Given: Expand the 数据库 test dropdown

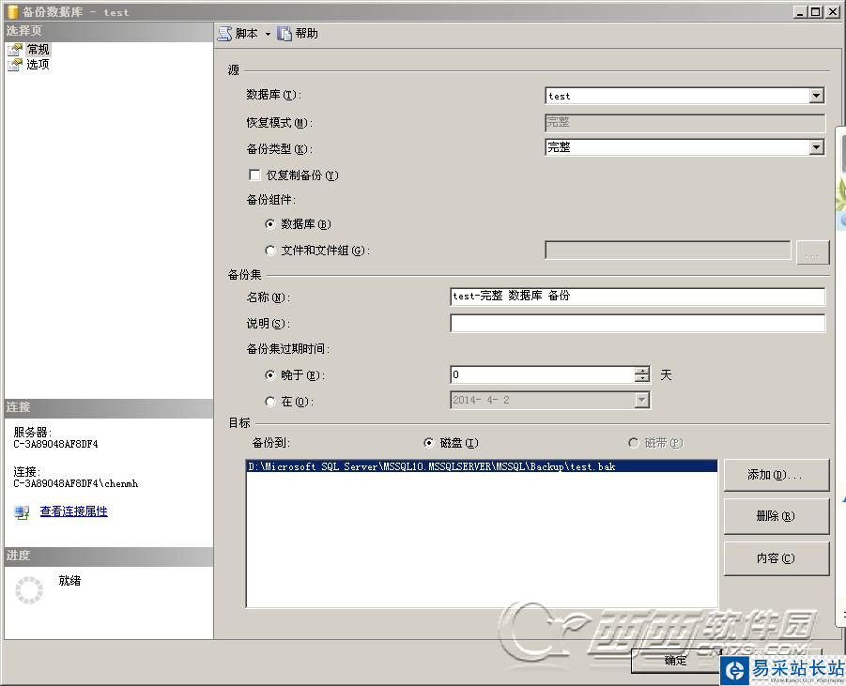Looking at the screenshot, I should tap(816, 96).
